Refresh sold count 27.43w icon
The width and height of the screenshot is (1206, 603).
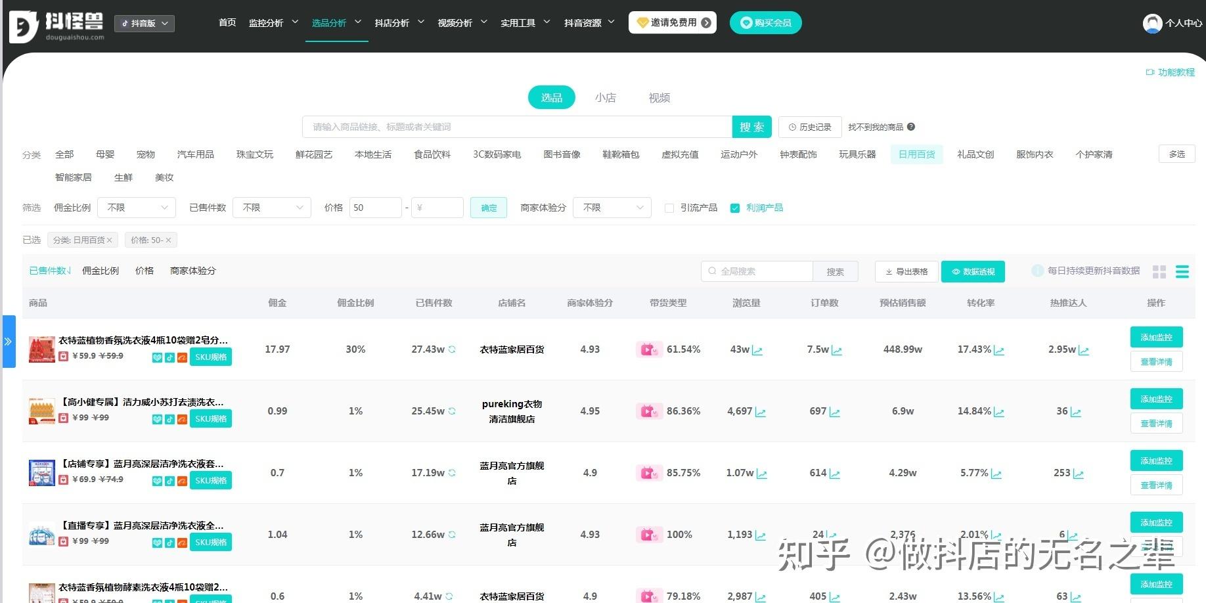pos(452,349)
